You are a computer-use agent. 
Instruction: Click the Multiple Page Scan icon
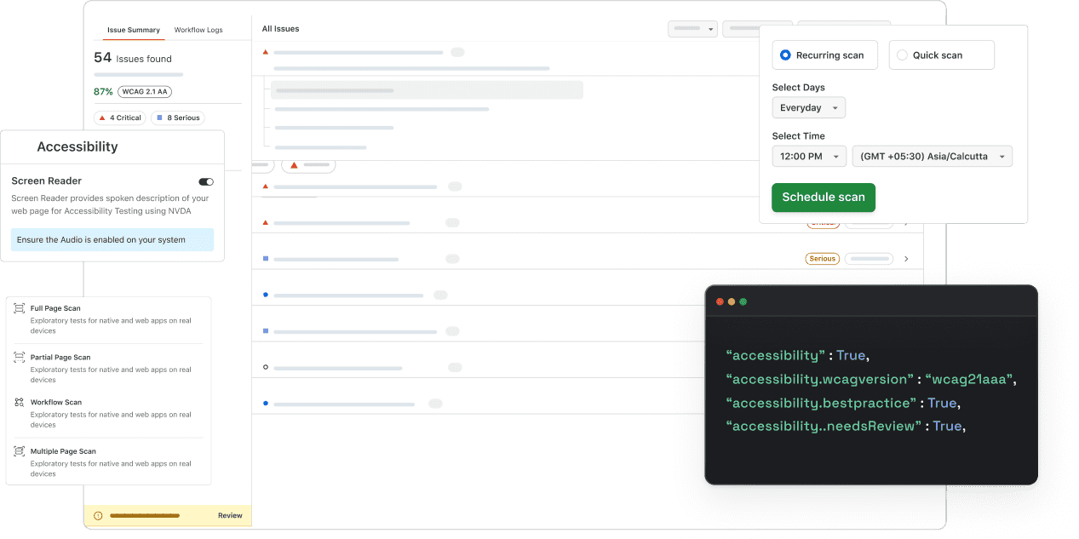click(x=19, y=451)
